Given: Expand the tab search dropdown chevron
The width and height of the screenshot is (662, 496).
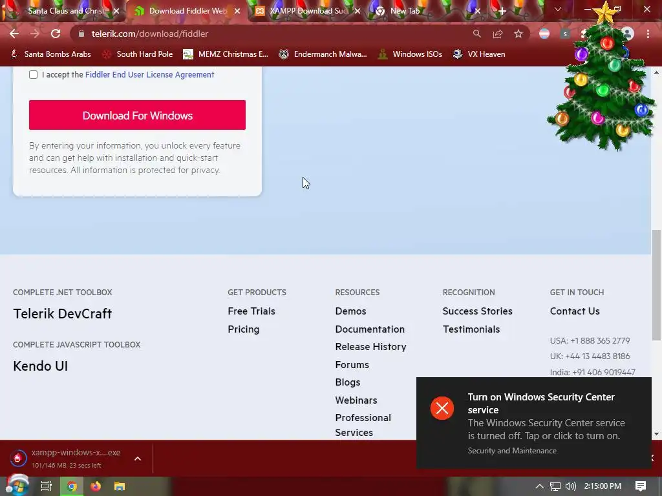Looking at the screenshot, I should [558, 9].
